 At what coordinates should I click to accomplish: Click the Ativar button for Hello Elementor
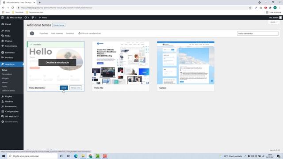pyautogui.click(x=64, y=88)
